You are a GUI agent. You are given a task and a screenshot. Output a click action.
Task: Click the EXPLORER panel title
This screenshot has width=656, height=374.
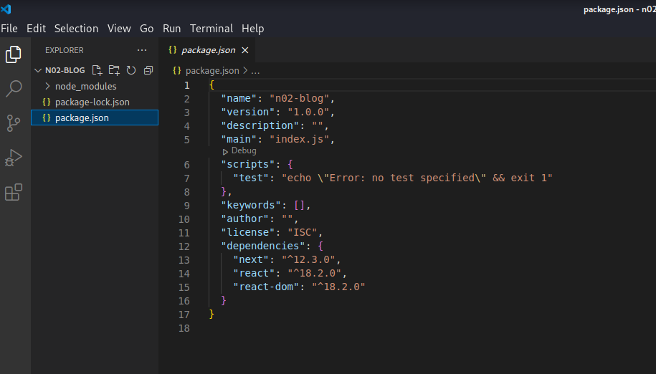pyautogui.click(x=65, y=50)
